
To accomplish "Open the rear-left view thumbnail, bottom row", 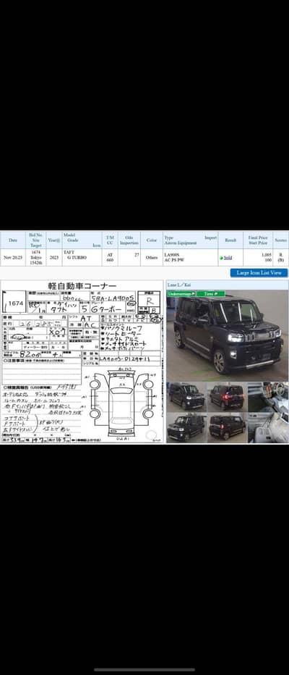I will [x=227, y=427].
